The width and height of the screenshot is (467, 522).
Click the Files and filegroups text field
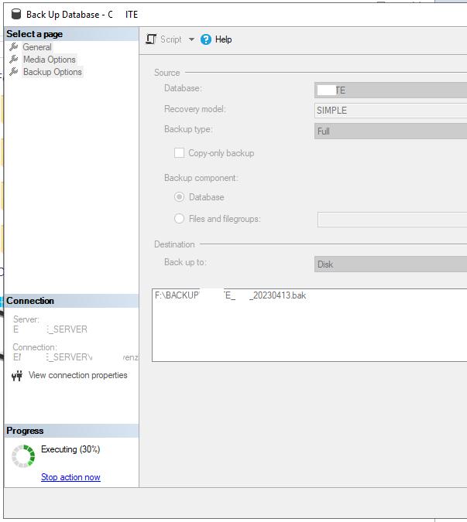[392, 220]
